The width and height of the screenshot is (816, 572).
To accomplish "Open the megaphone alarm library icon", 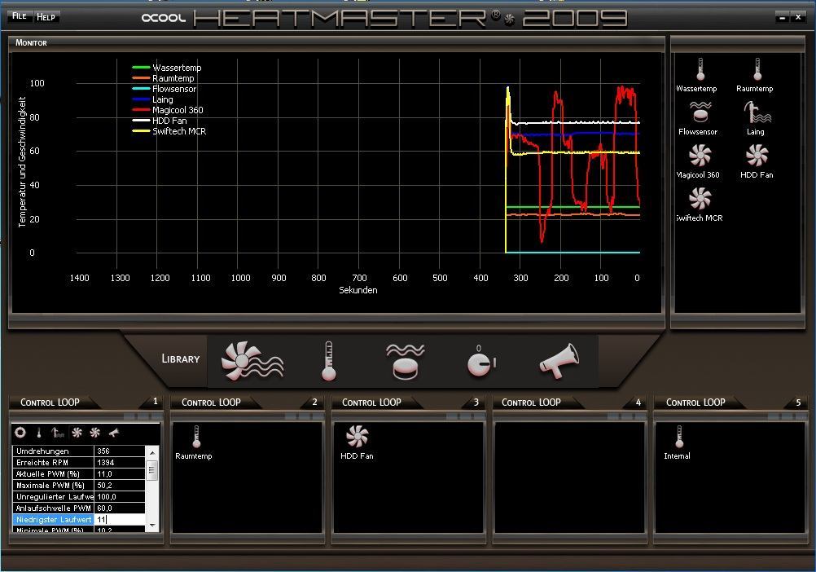I will click(559, 360).
